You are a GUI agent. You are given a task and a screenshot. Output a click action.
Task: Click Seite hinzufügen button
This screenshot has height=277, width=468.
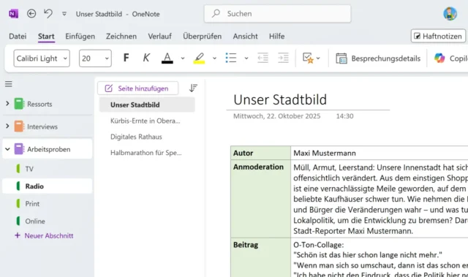(138, 88)
